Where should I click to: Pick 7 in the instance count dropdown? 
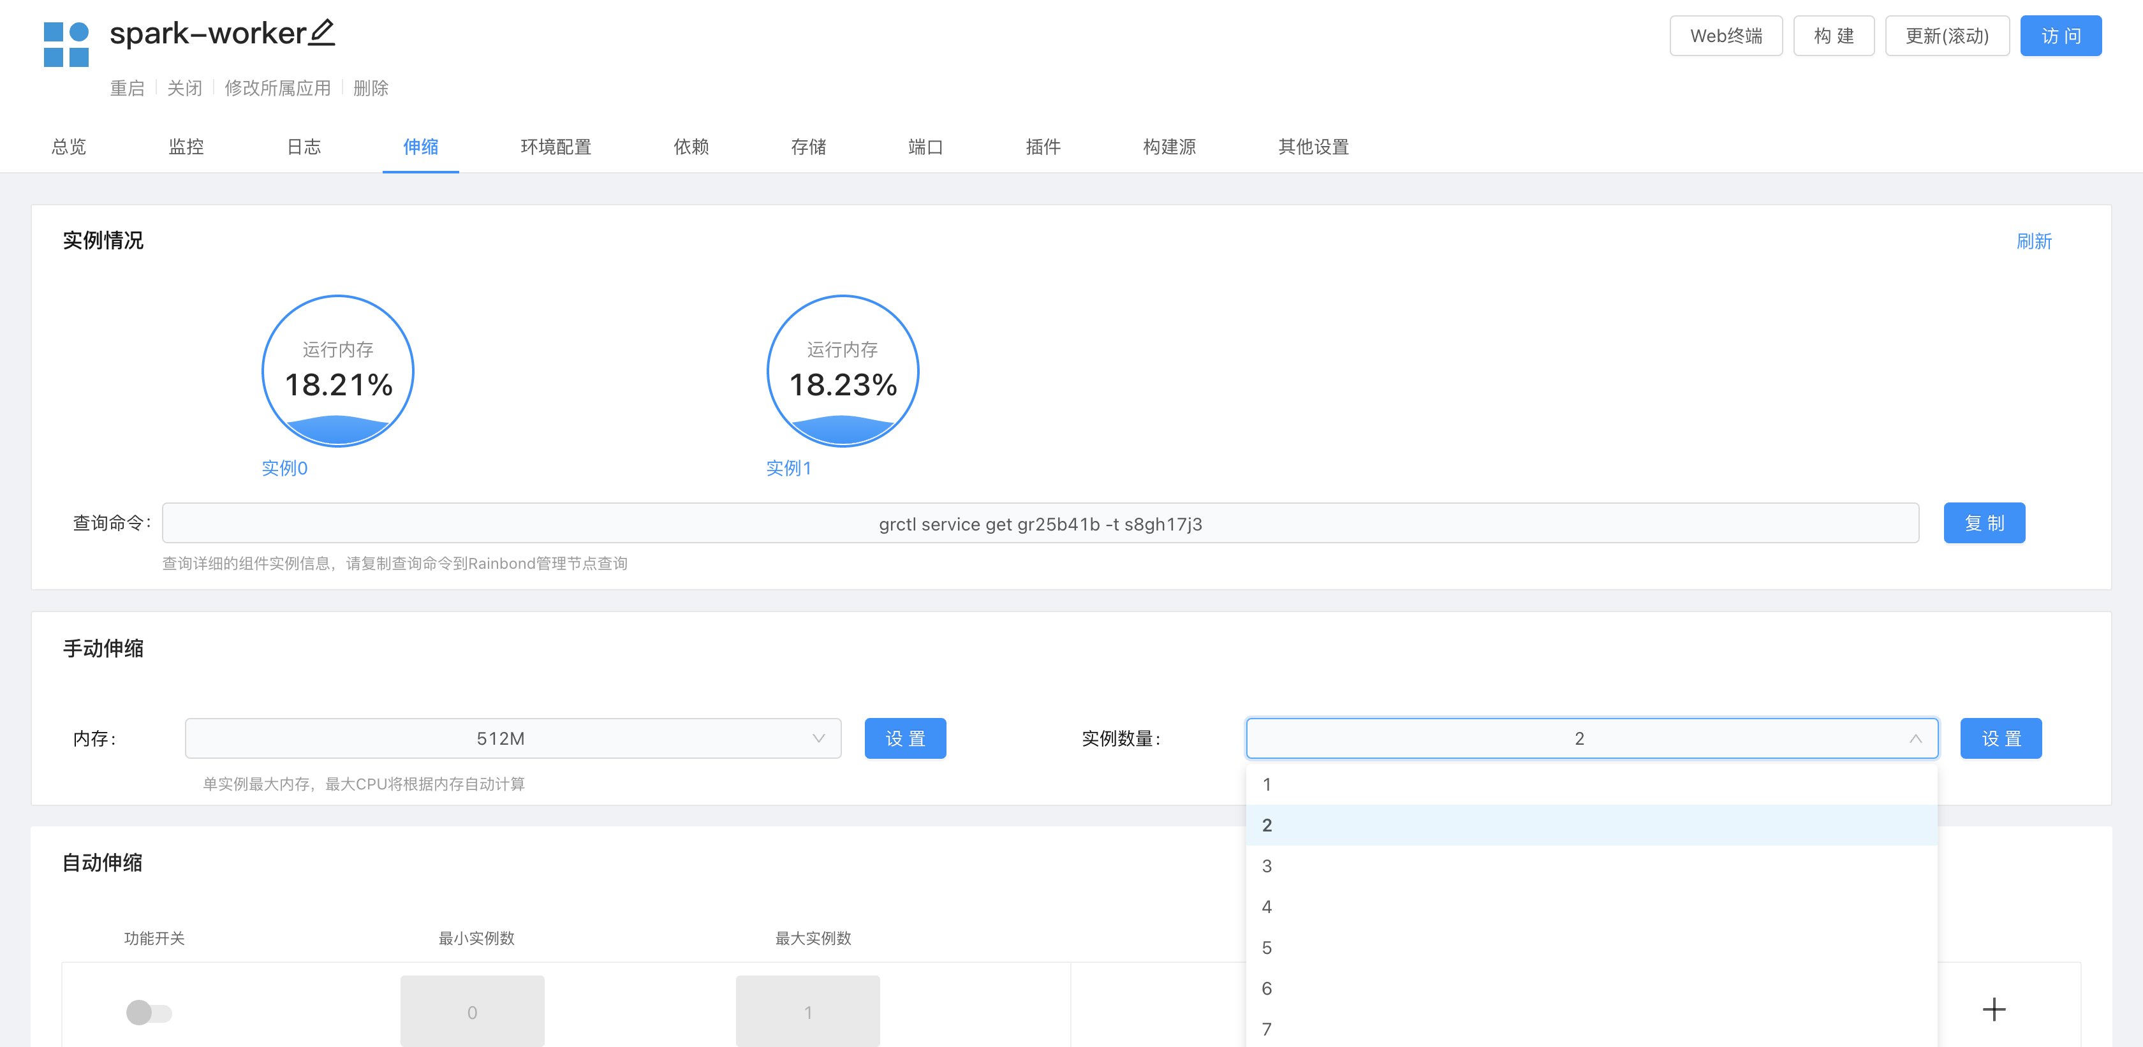(x=1591, y=1029)
